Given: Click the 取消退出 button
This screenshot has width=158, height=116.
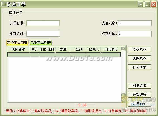Looking at the screenshot, I should click(x=139, y=86).
